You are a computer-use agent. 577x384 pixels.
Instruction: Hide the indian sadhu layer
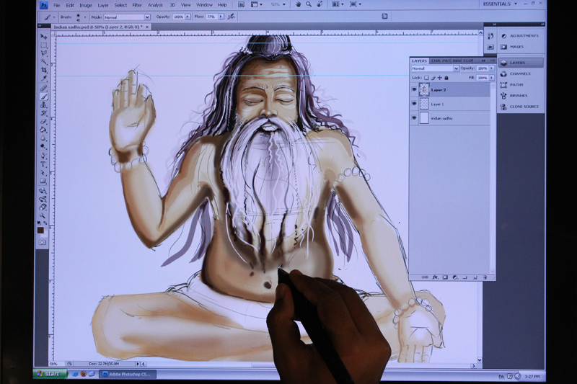click(414, 118)
